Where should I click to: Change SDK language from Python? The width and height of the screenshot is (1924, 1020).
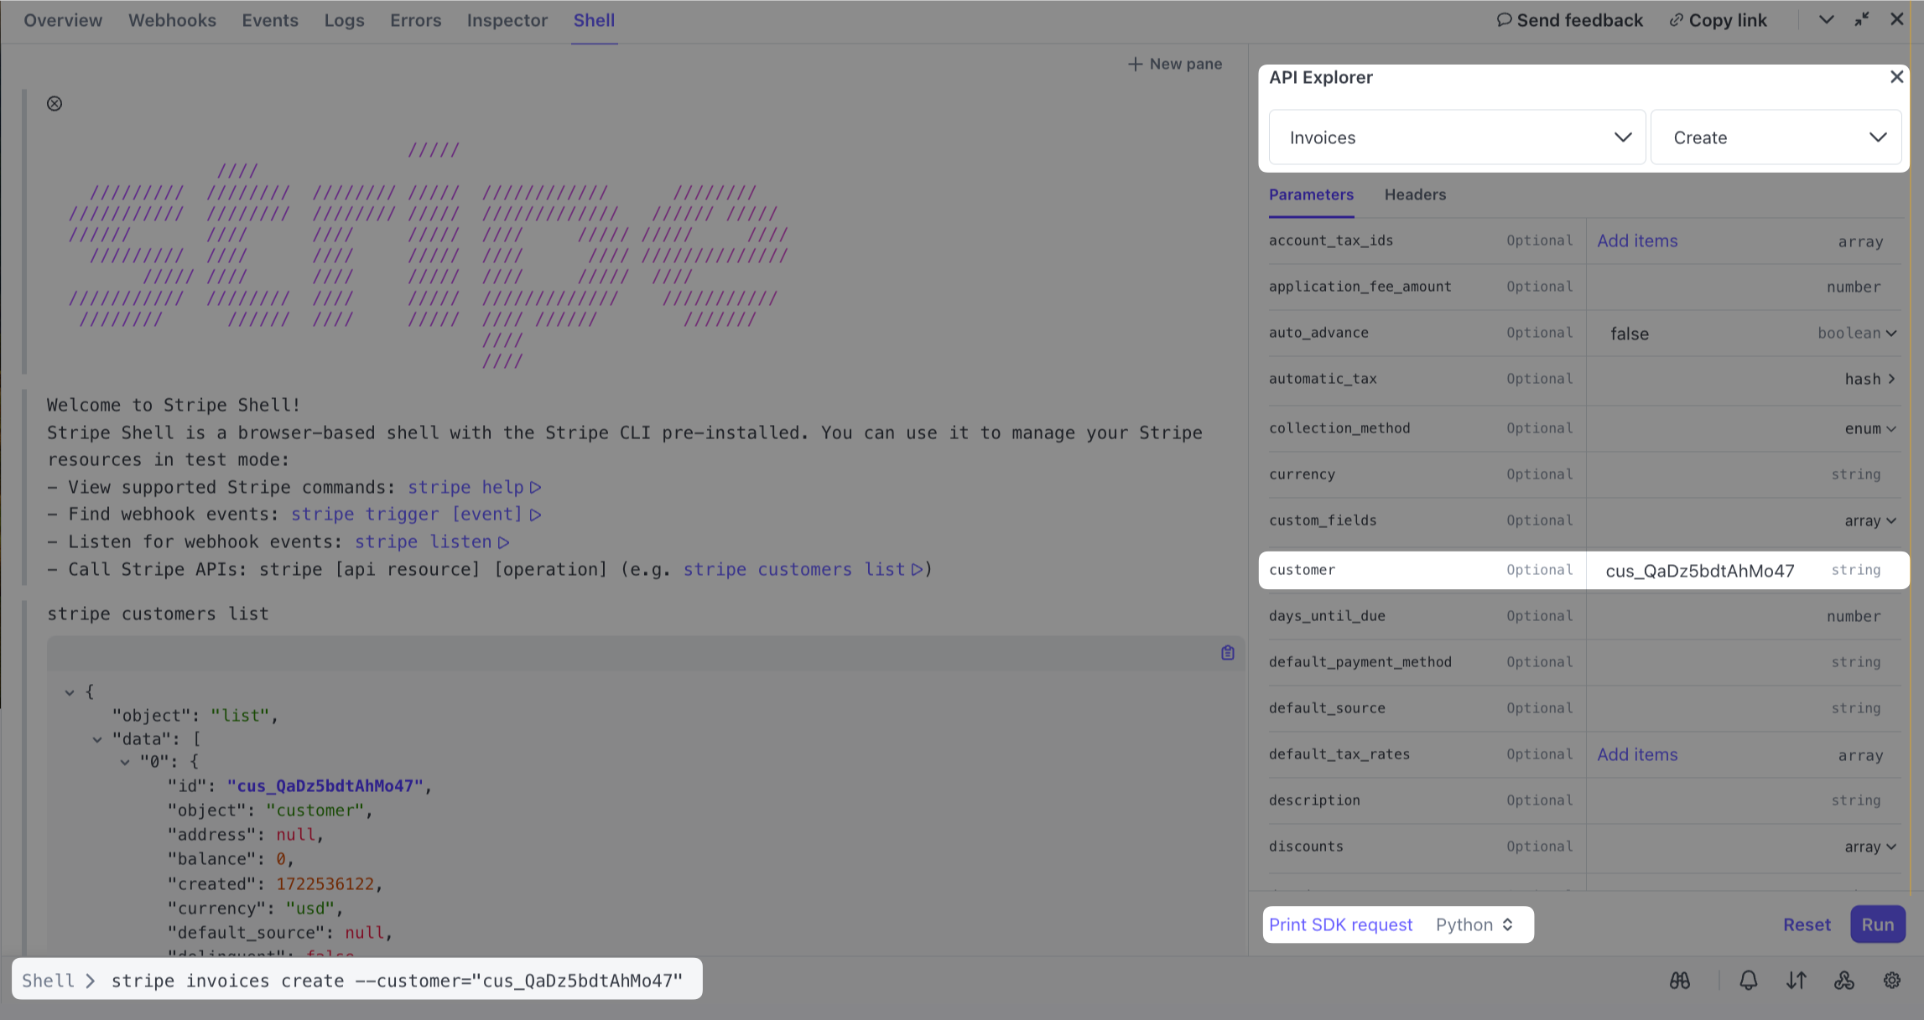tap(1474, 924)
